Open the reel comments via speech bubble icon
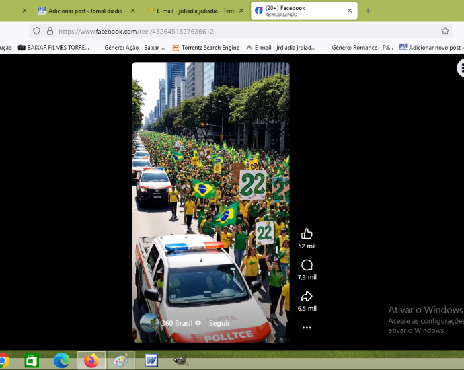This screenshot has width=464, height=370. 307,265
